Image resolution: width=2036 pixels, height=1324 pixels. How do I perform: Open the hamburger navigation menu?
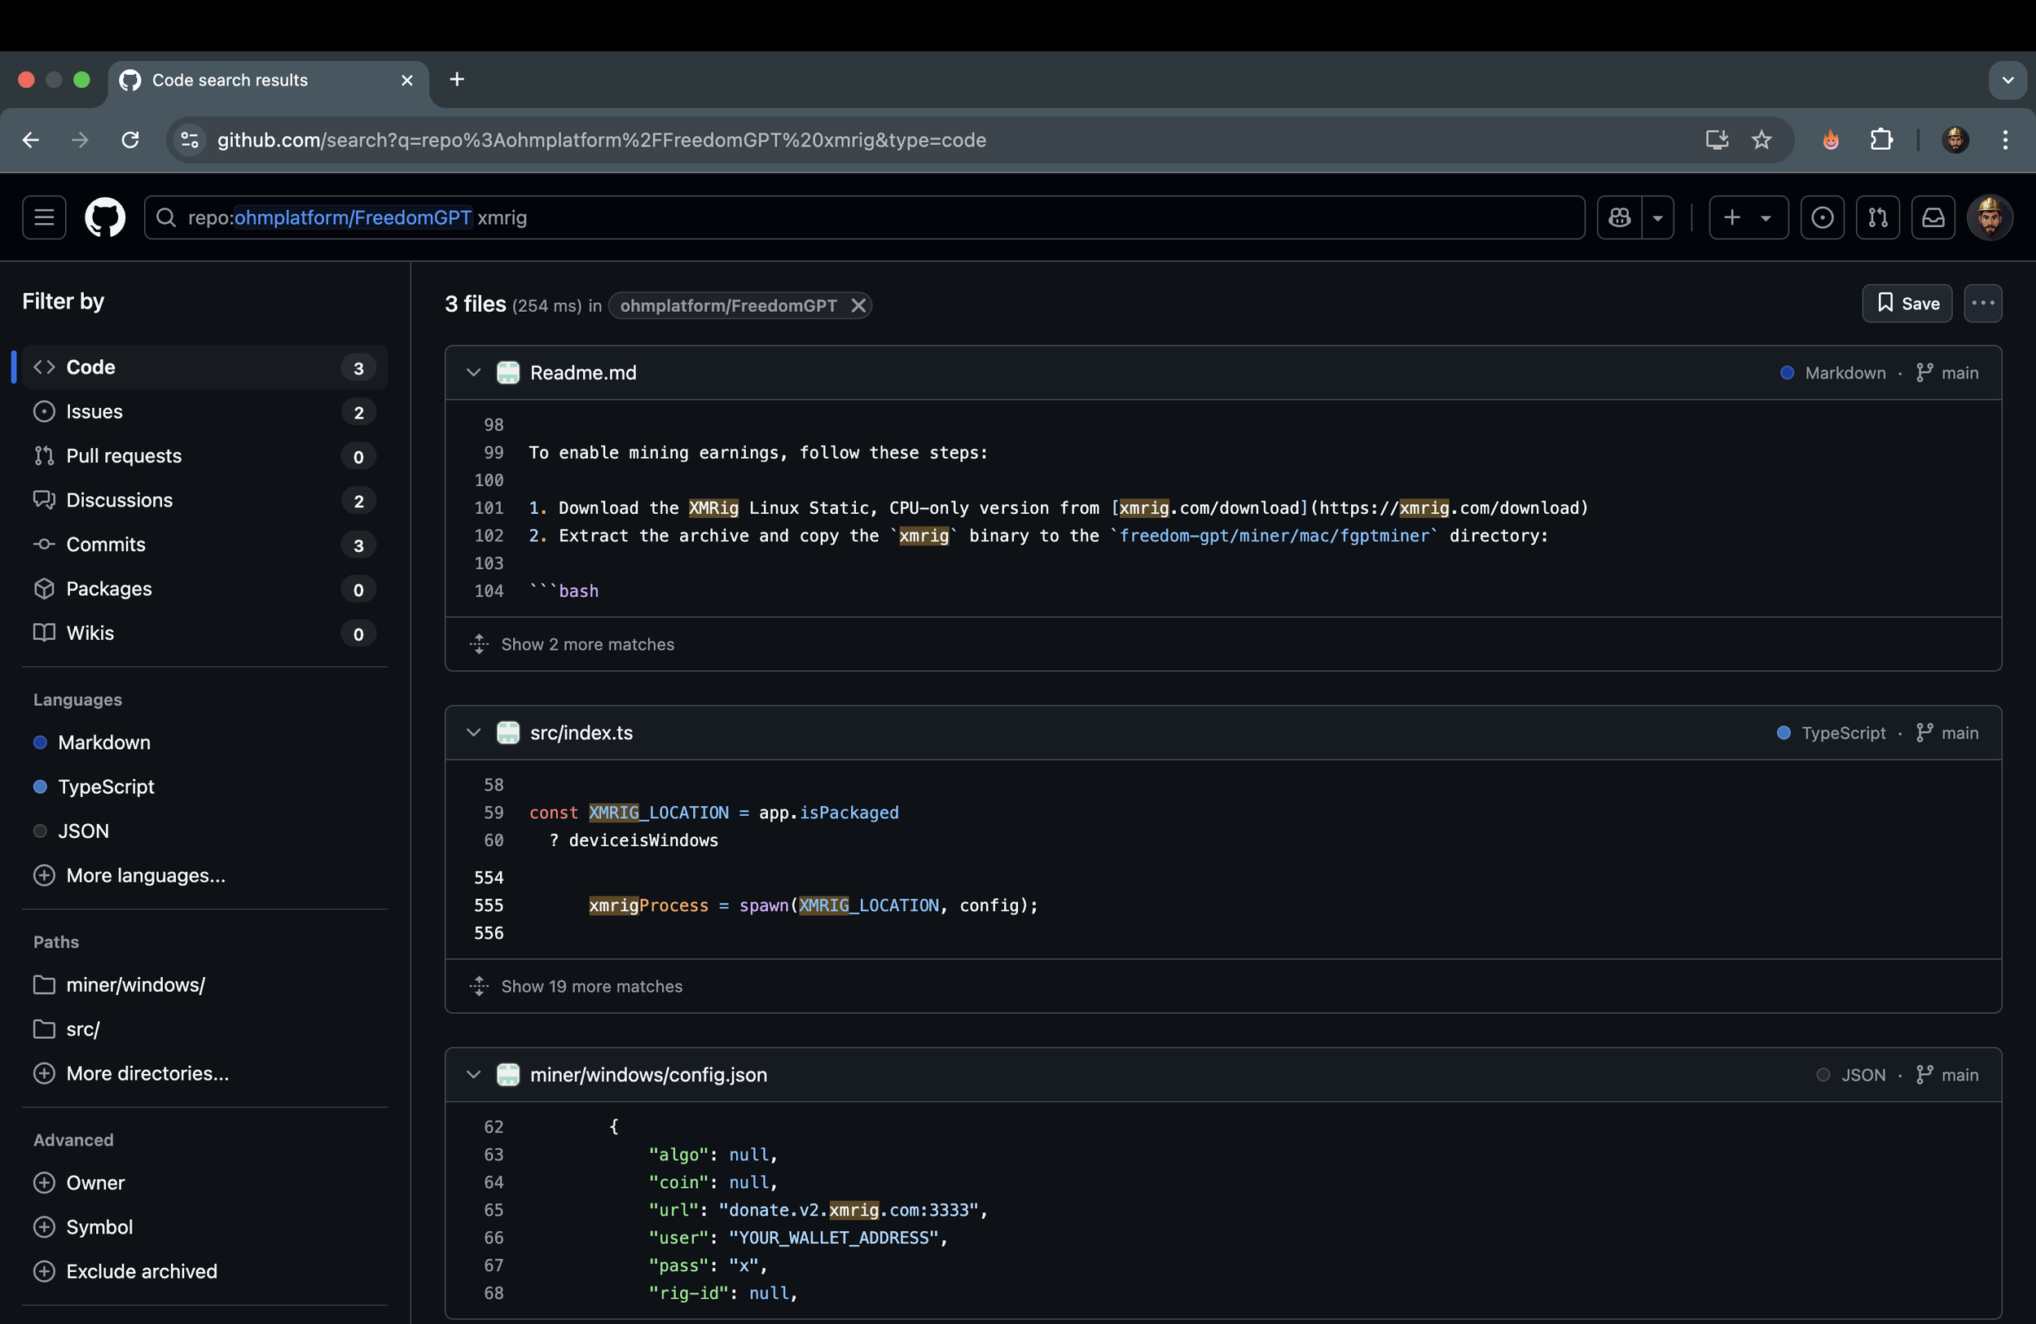point(44,217)
